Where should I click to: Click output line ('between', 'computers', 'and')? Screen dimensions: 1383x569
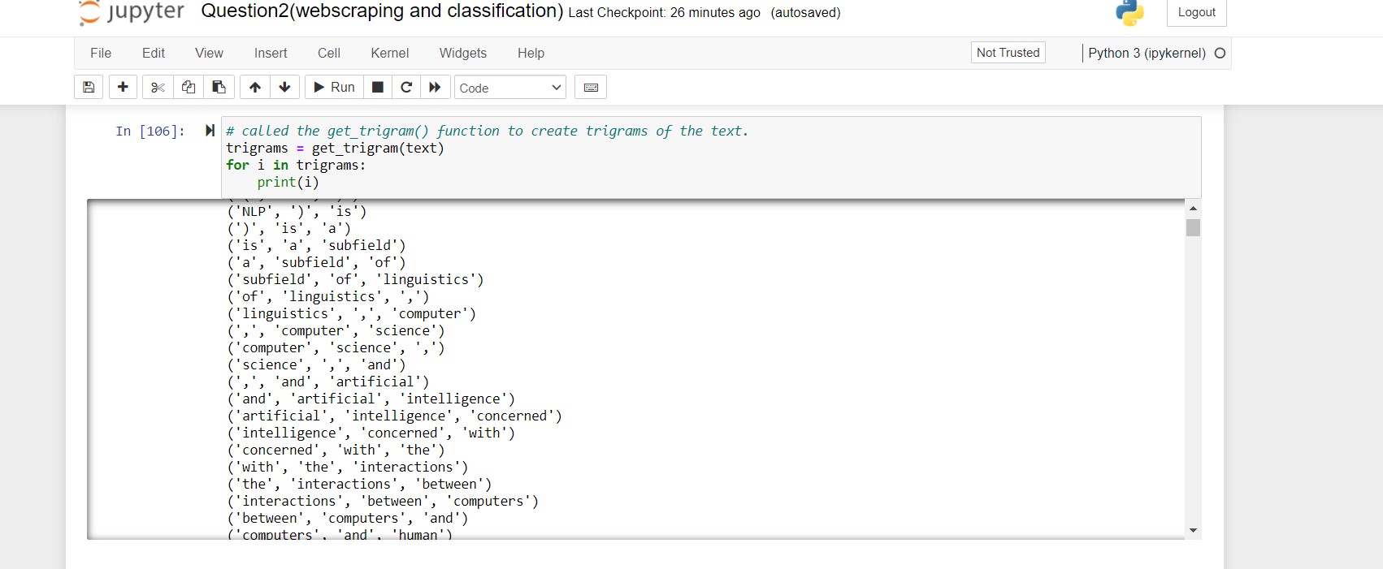(347, 518)
